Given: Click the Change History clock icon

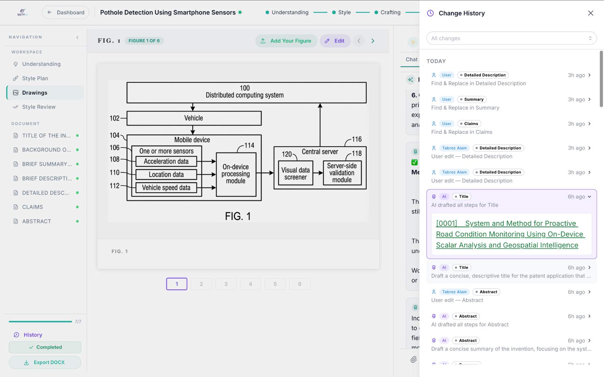Looking at the screenshot, I should (430, 13).
